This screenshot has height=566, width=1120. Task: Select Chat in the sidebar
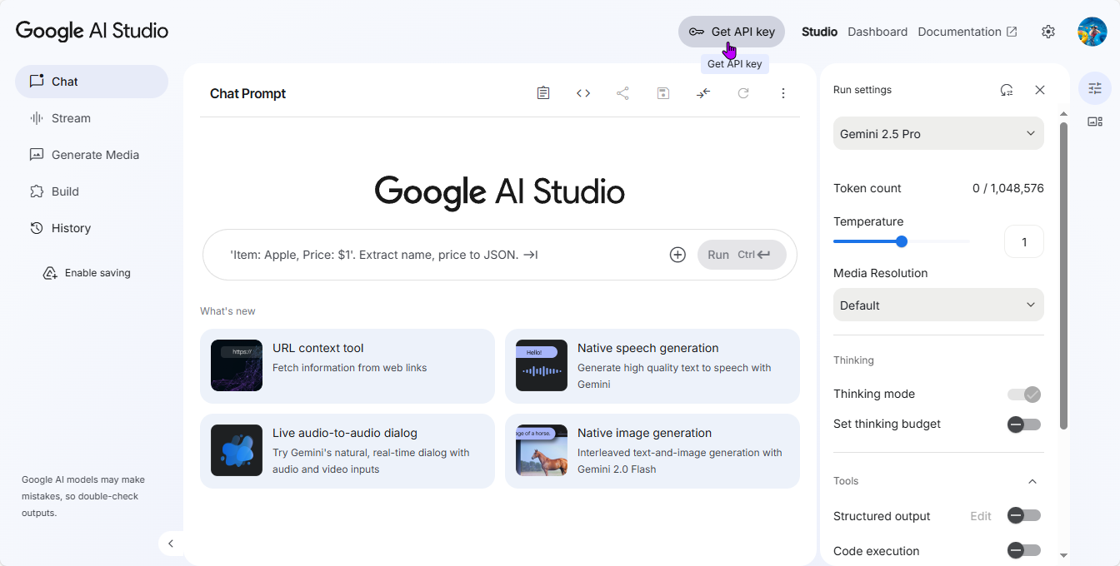pyautogui.click(x=92, y=82)
